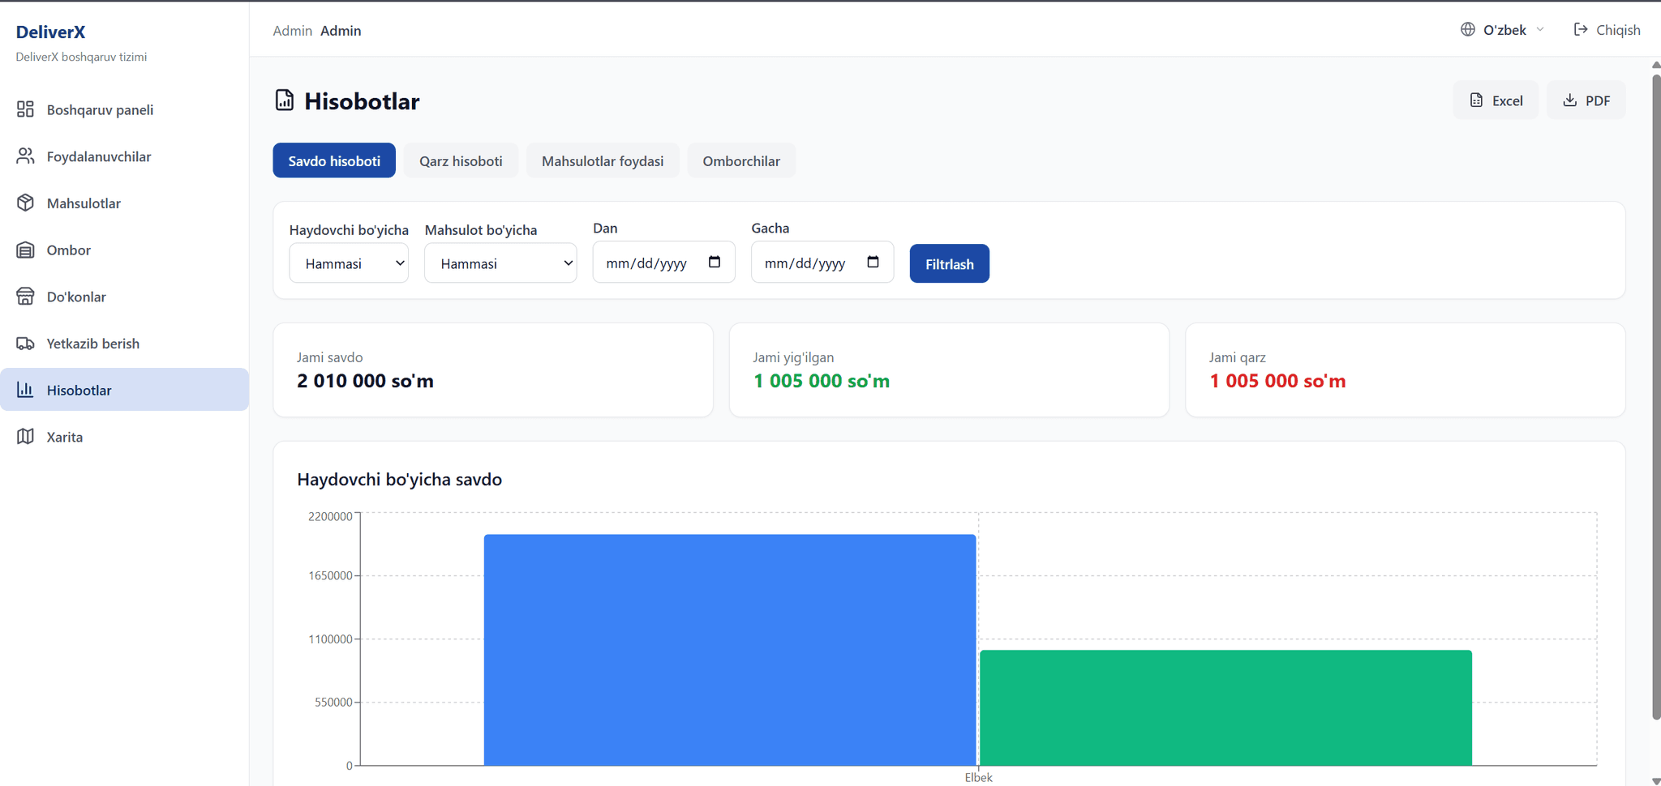
Task: Switch to the Mahsulotlar foydasi tab
Action: click(x=603, y=160)
